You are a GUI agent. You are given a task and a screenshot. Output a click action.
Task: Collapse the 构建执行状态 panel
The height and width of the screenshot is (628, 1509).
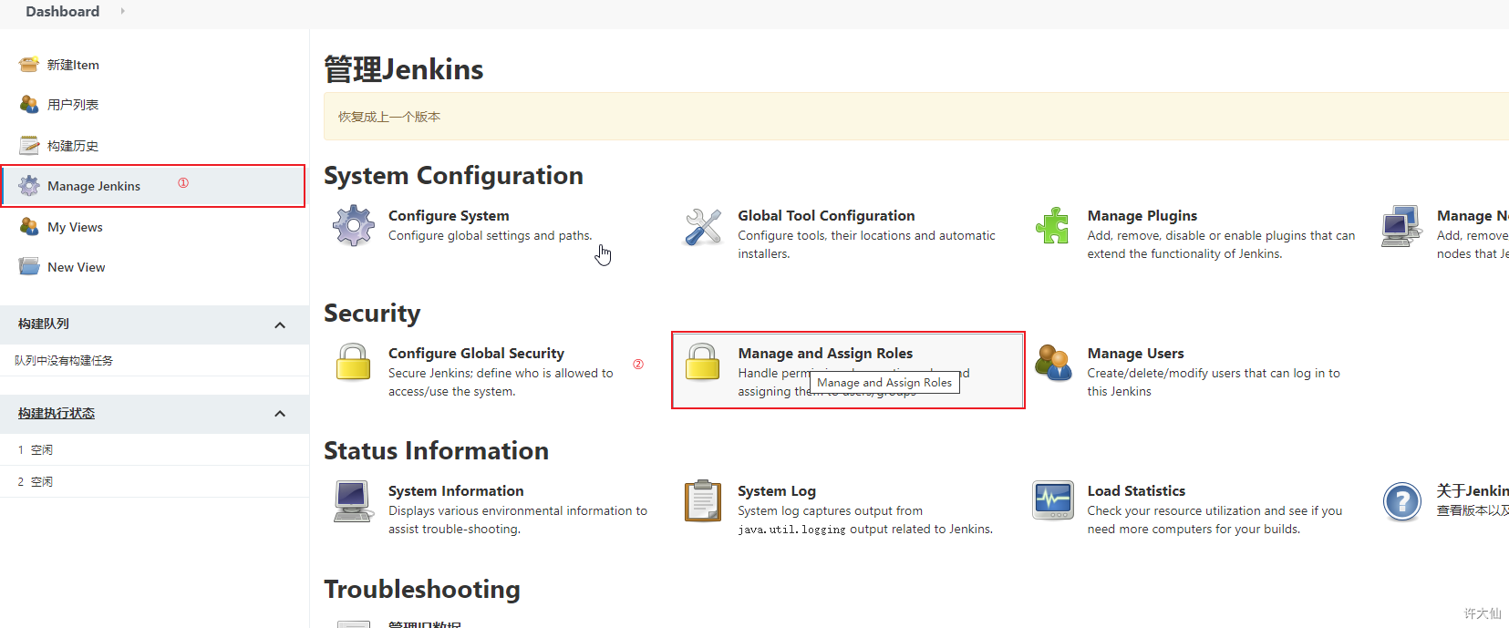pyautogui.click(x=280, y=414)
